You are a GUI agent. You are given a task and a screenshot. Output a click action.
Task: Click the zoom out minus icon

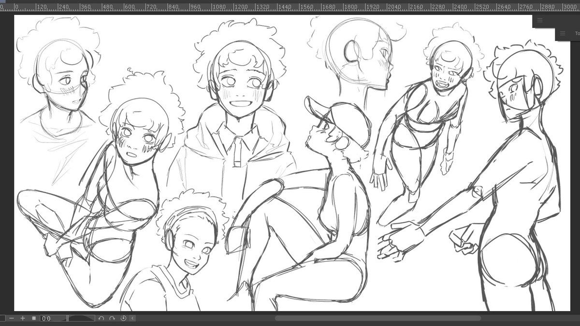pyautogui.click(x=12, y=318)
